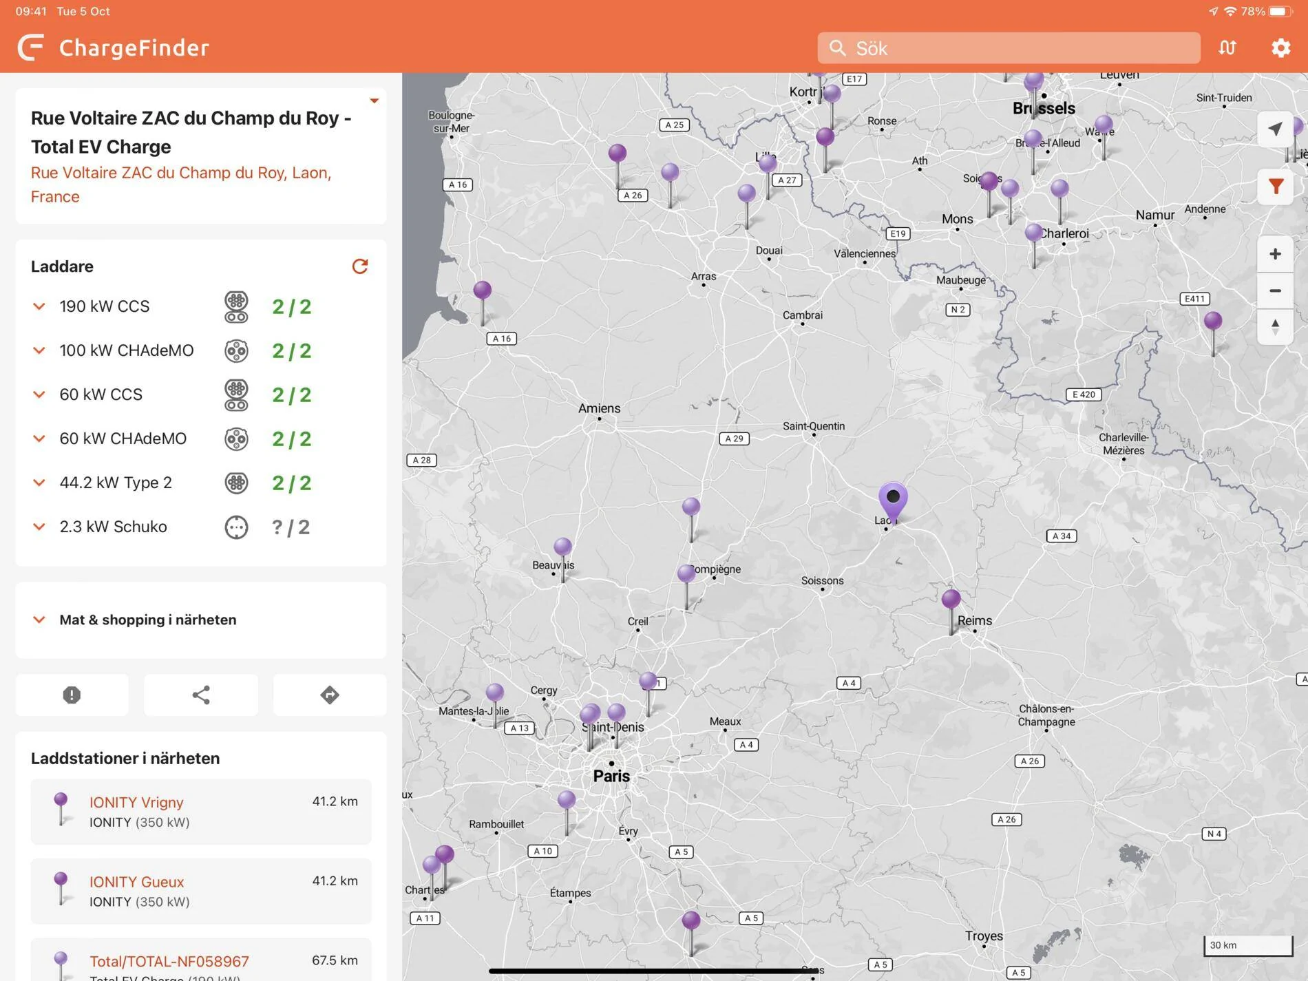Expand the 60 kW CHAdeMO row
Image resolution: width=1308 pixels, height=981 pixels.
click(x=39, y=439)
